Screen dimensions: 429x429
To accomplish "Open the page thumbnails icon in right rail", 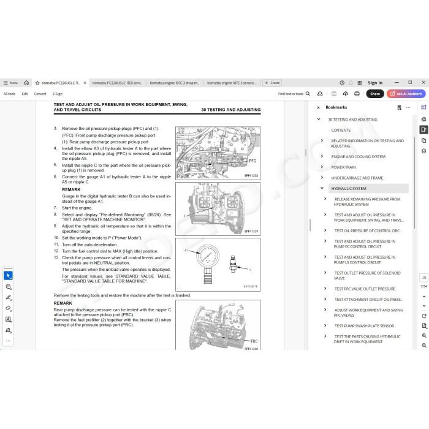I will pos(423,140).
